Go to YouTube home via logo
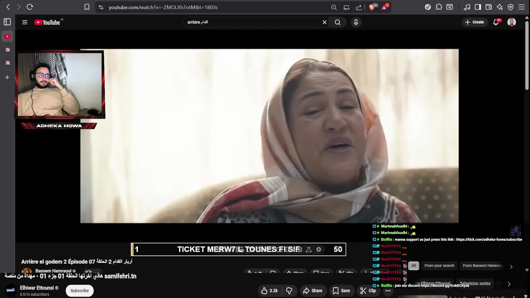Screen dimensions: 530x298 point(47,22)
